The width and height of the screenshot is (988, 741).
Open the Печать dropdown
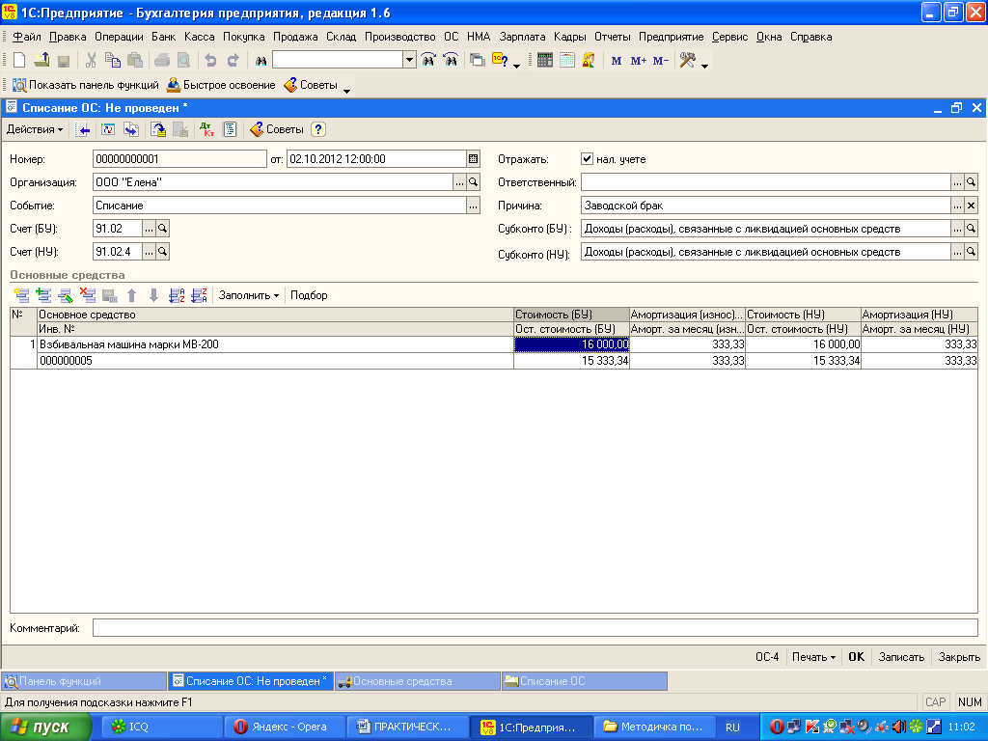tap(813, 656)
